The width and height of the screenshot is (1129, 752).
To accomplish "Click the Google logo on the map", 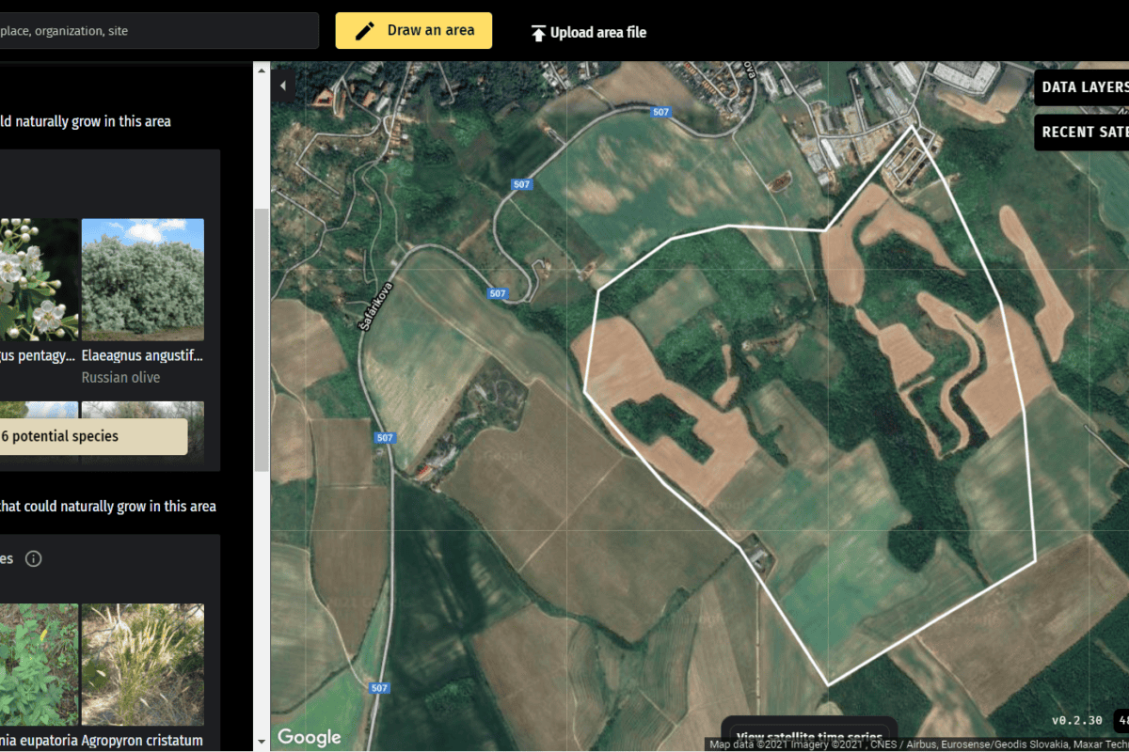I will tap(310, 737).
